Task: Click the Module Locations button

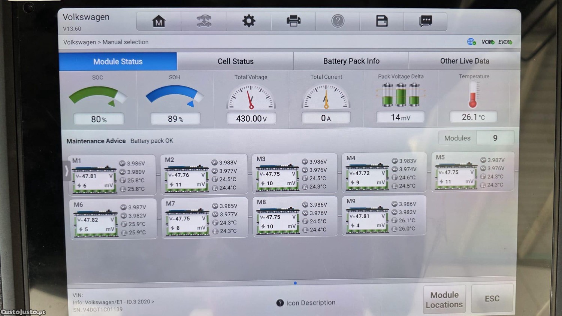Action: [444, 300]
